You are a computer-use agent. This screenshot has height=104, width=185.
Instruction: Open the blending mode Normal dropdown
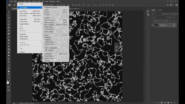(159, 17)
